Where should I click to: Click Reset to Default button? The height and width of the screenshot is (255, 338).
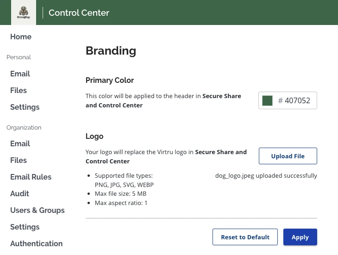tap(245, 237)
